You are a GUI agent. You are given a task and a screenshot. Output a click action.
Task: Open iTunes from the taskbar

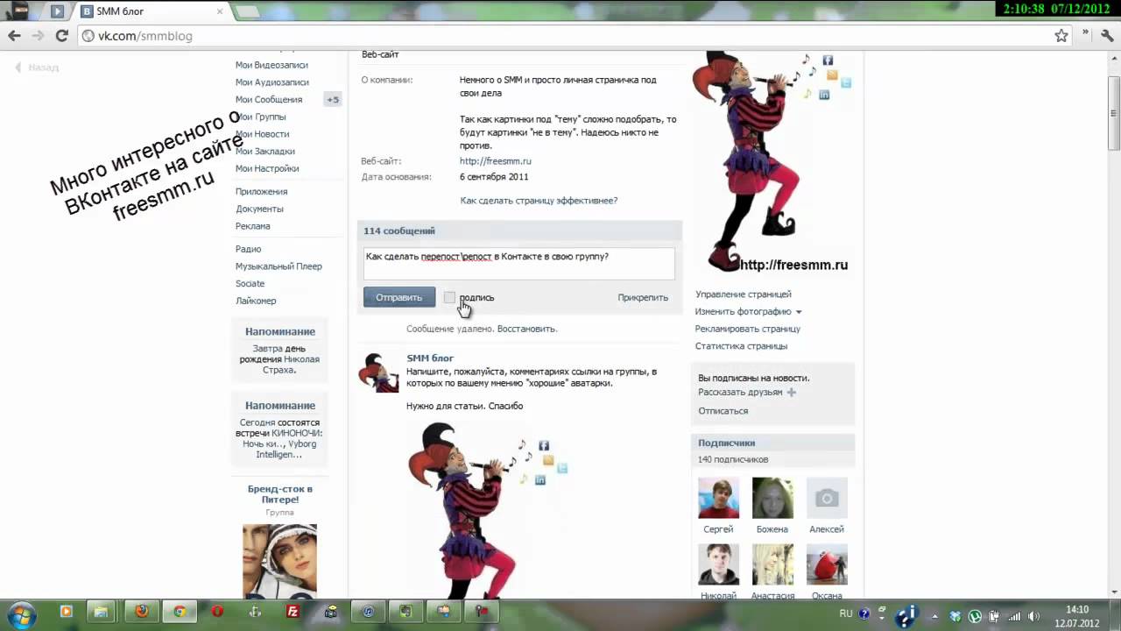tap(368, 612)
